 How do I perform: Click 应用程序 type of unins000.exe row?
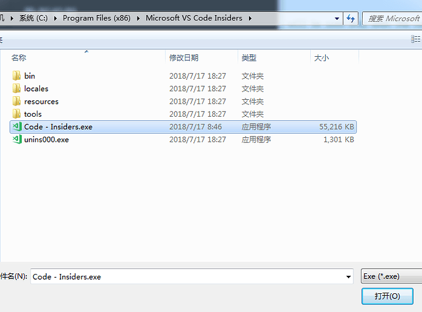tap(256, 140)
